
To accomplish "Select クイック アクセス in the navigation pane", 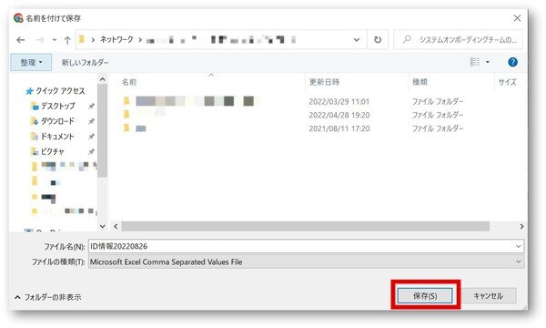I will pyautogui.click(x=56, y=91).
